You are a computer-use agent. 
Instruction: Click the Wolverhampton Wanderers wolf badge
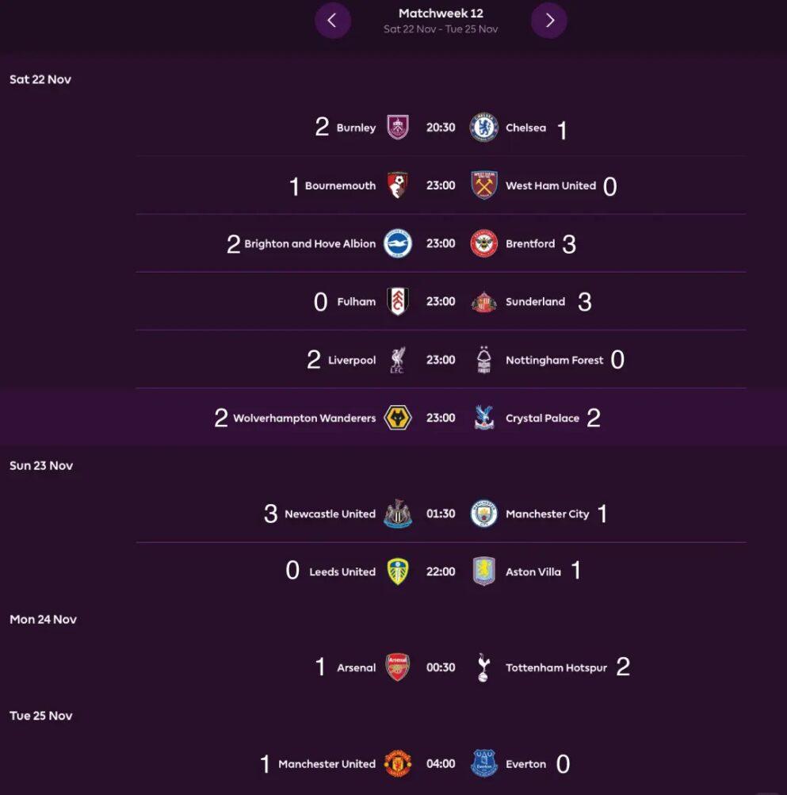pyautogui.click(x=398, y=418)
